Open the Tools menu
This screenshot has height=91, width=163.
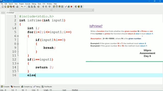pyautogui.click(x=39, y=4)
